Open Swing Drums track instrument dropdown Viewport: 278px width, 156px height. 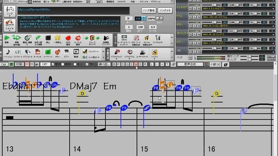[x=274, y=17]
